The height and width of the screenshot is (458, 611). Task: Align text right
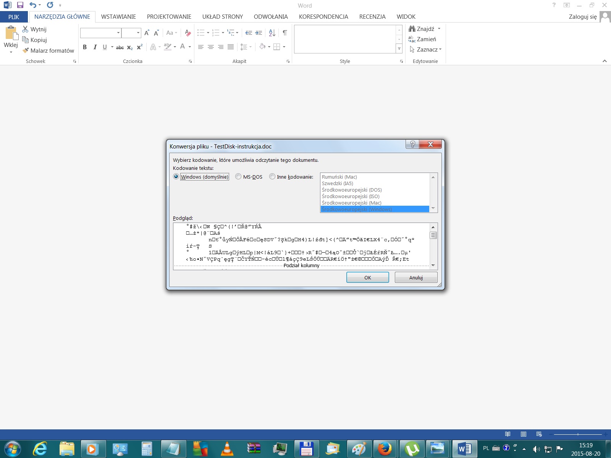click(220, 47)
